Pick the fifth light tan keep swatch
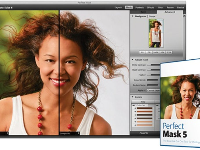The image size is (200, 150). tap(145, 122)
